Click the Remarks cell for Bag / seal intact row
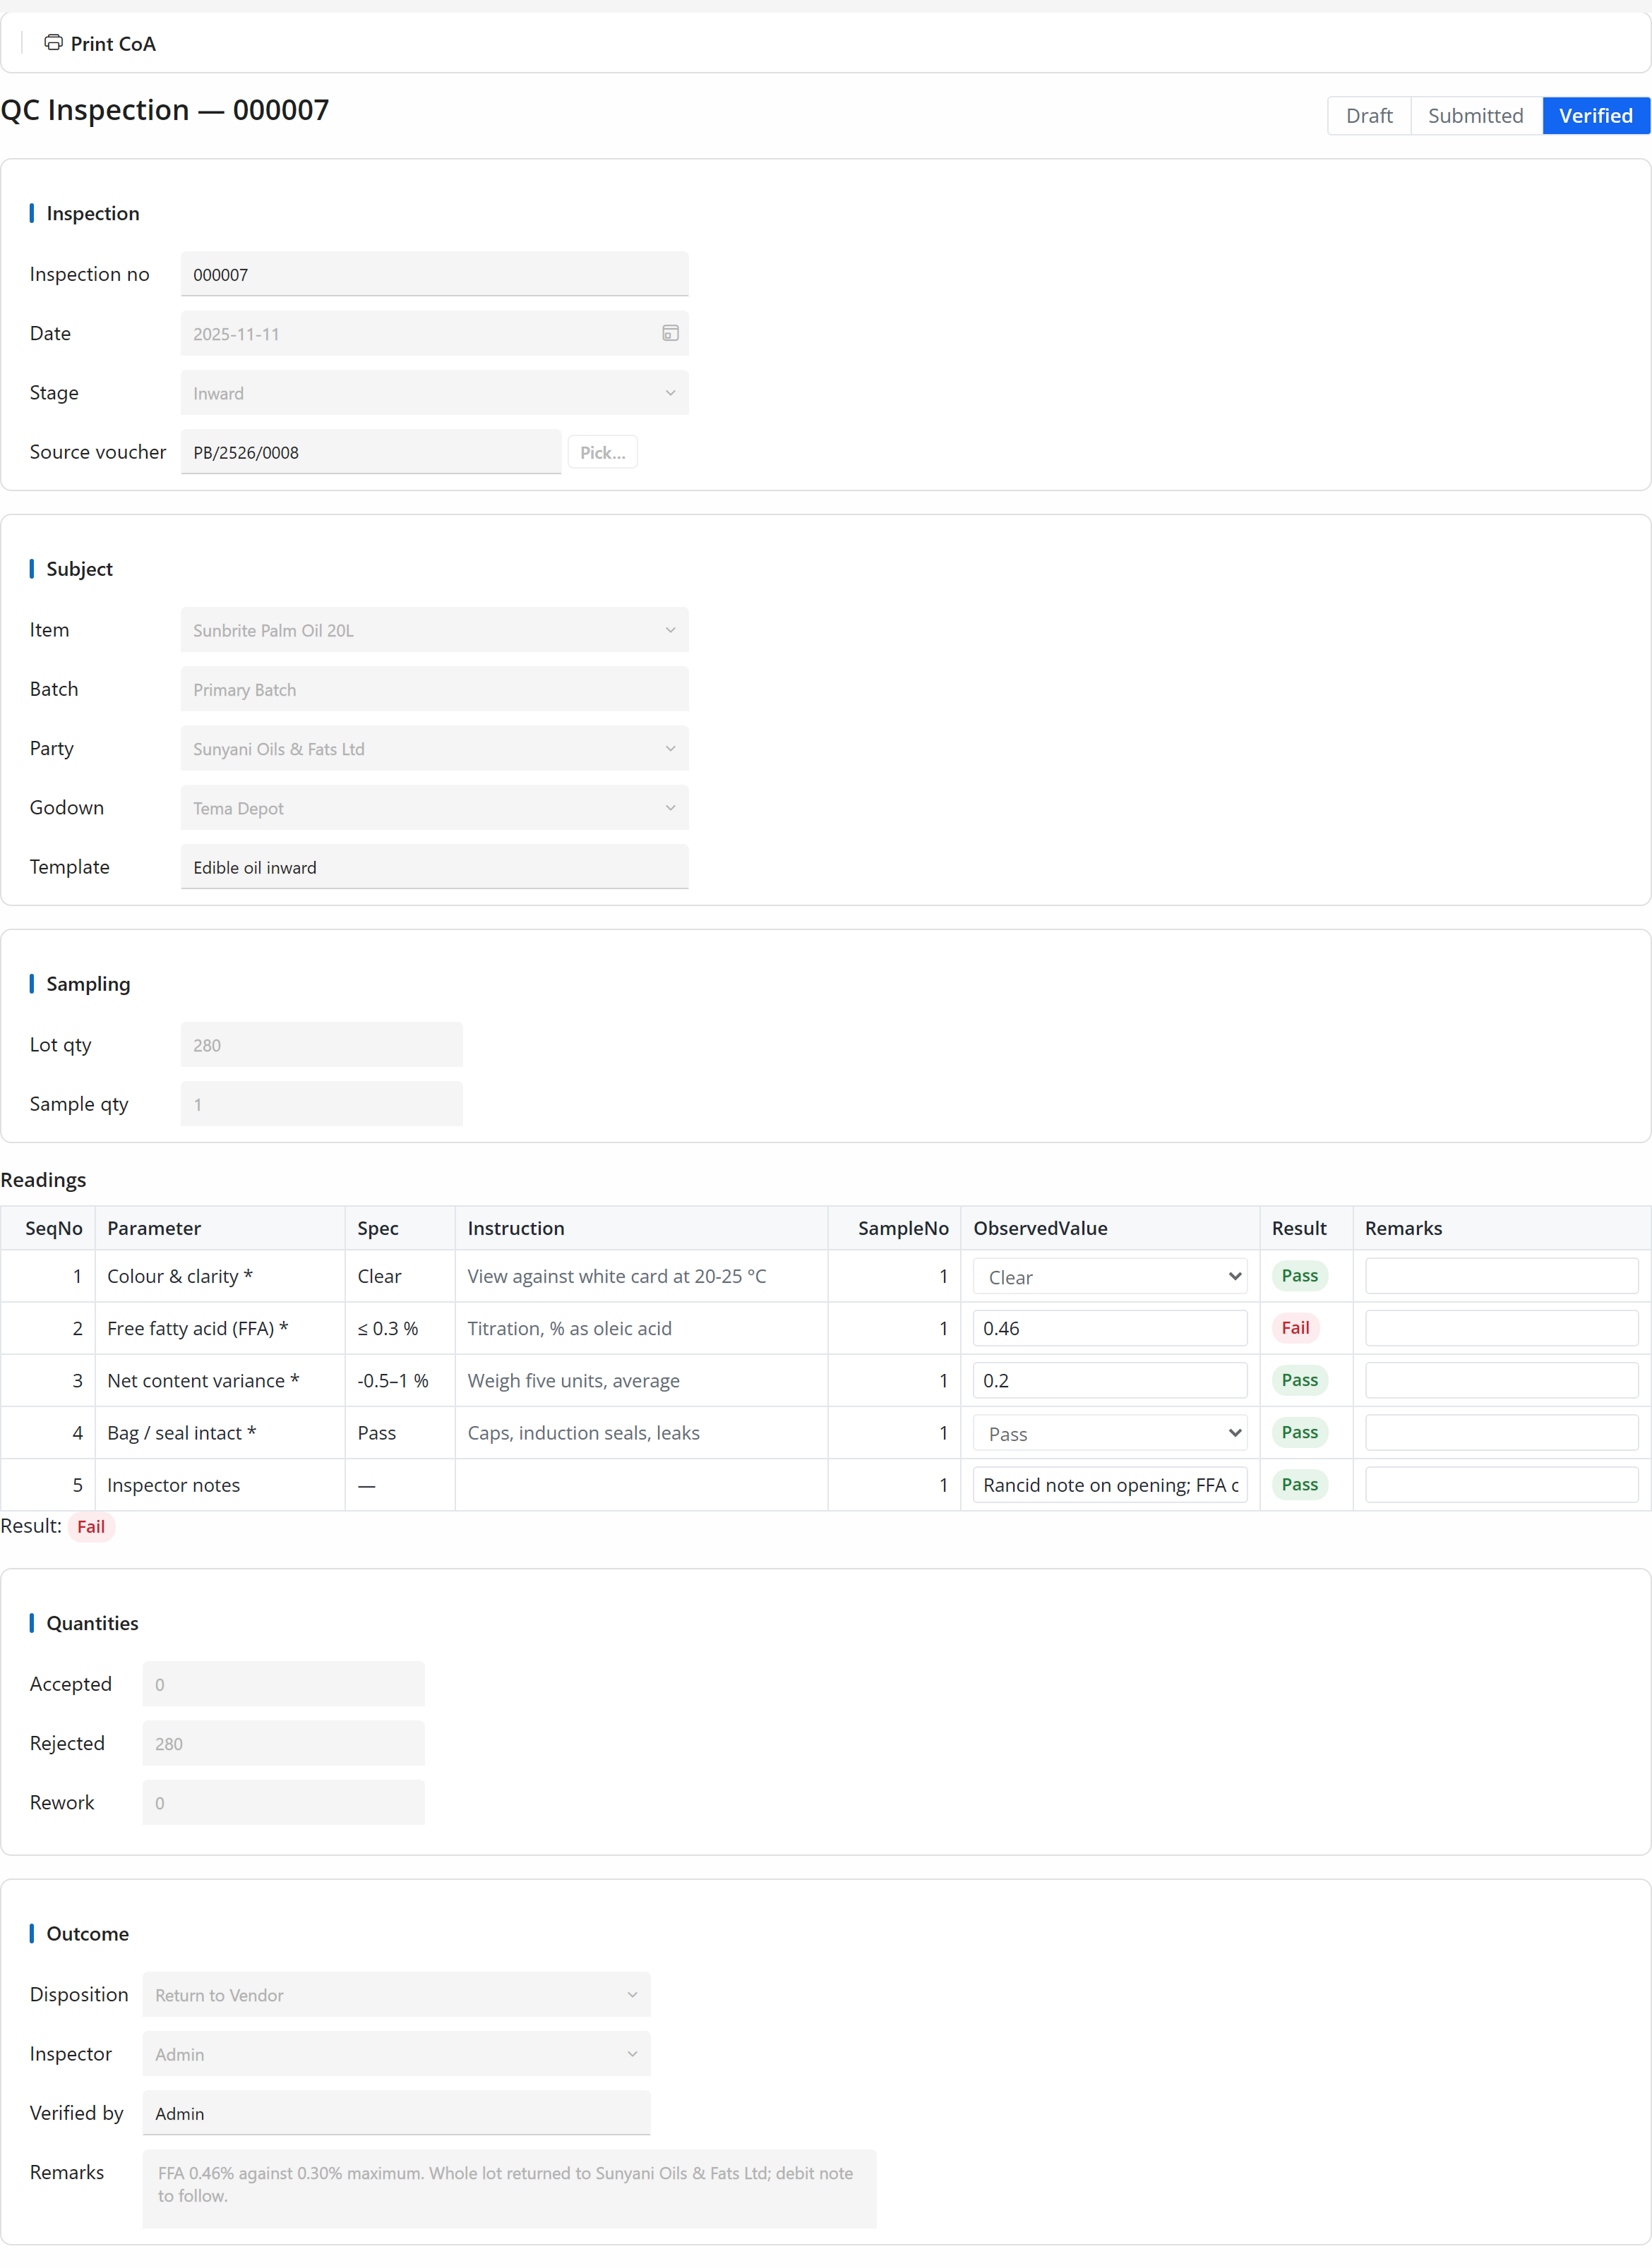1652x2268 pixels. coord(1501,1433)
